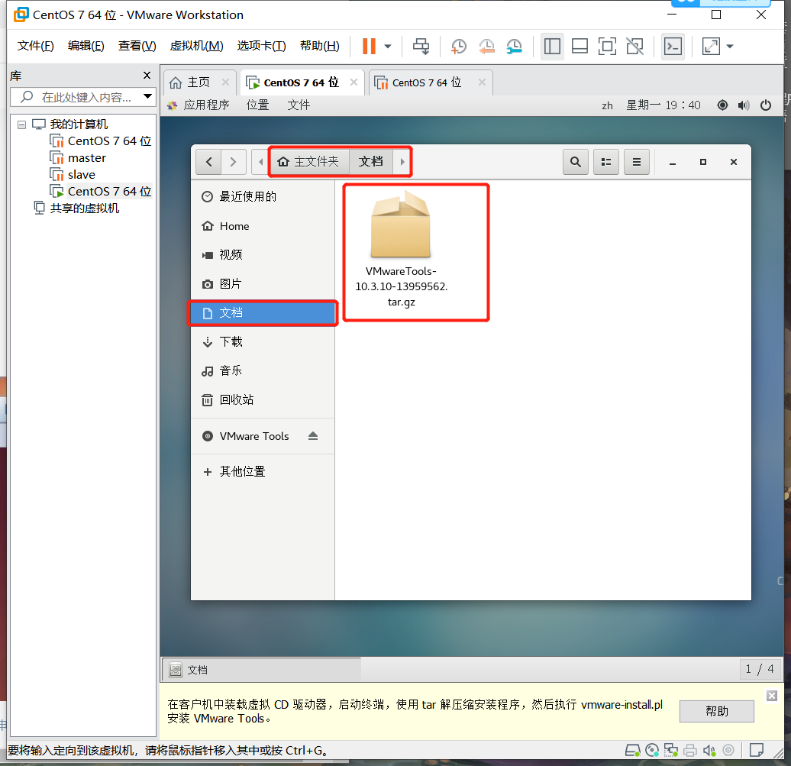Viewport: 791px width, 766px height.
Task: Open the 编辑(E) menu
Action: pyautogui.click(x=86, y=46)
